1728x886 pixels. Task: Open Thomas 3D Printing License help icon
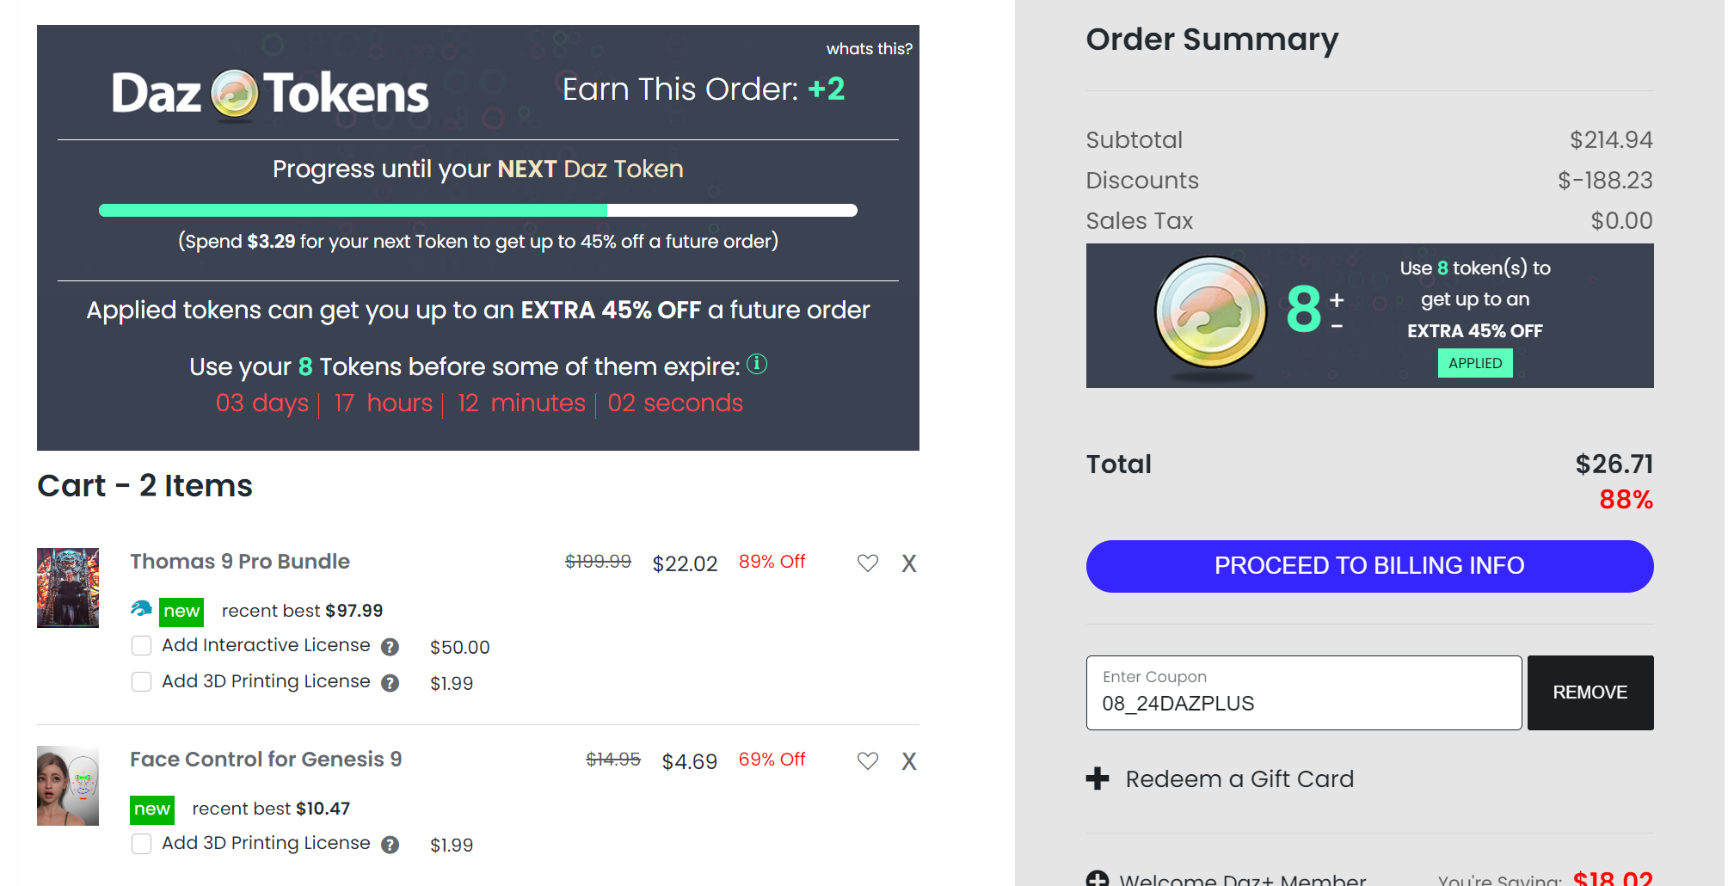pos(390,683)
